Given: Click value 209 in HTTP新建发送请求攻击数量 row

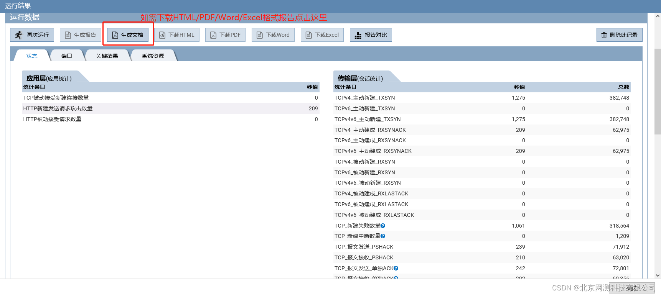Looking at the screenshot, I should tap(313, 108).
